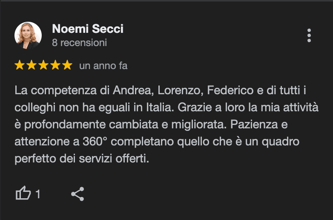Open Noemi Secci's profile picture
The image size is (333, 220).
(28, 35)
